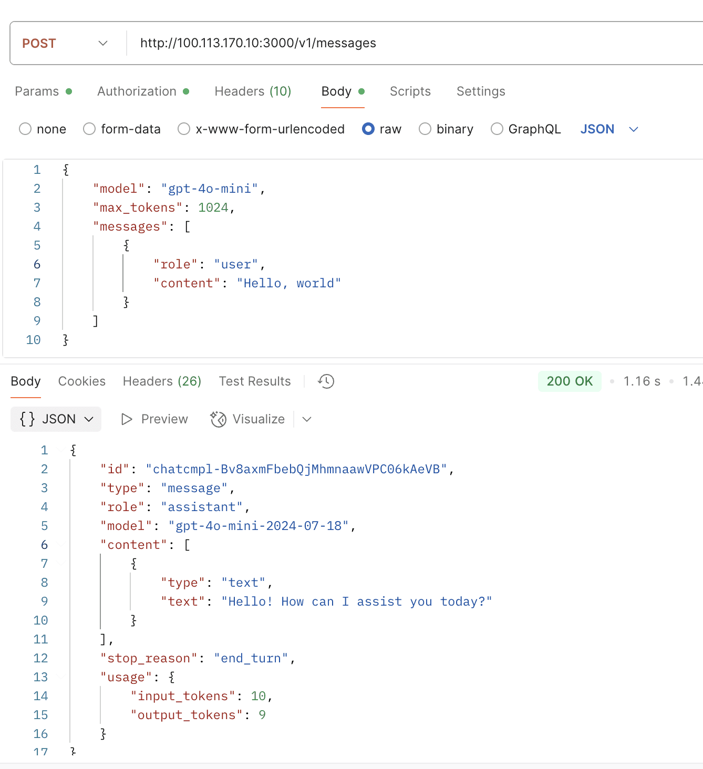Select the raw body radio button
703x769 pixels.
[368, 129]
